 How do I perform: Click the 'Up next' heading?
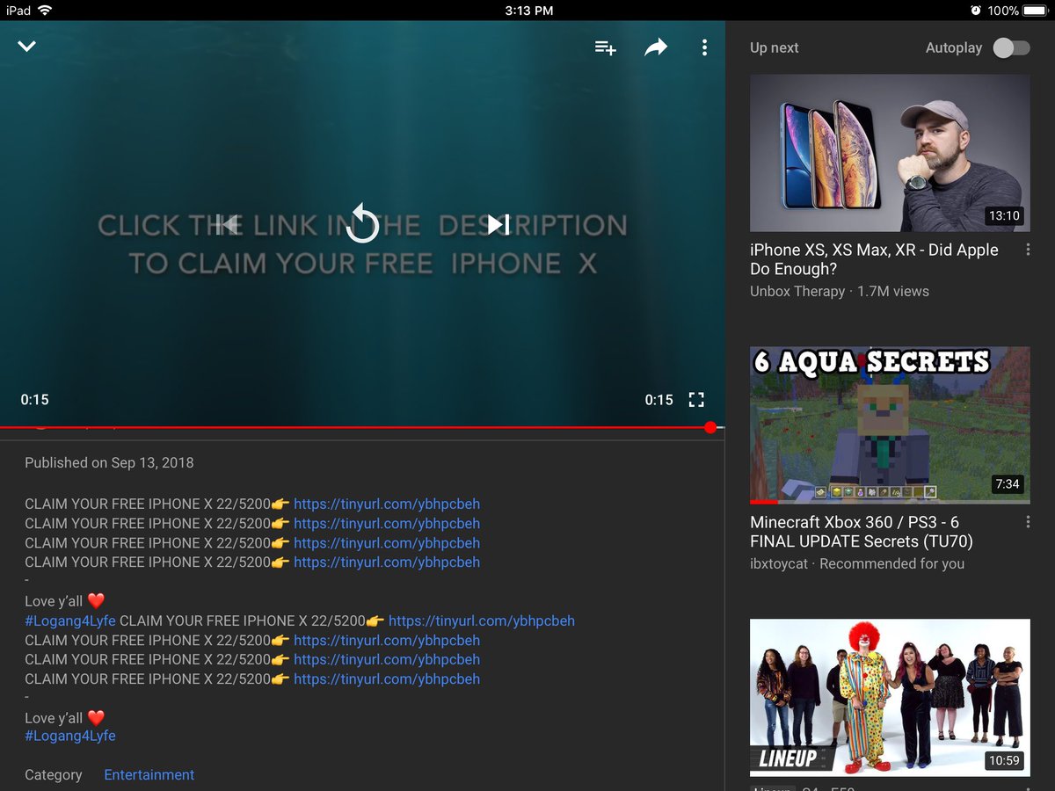(x=775, y=47)
